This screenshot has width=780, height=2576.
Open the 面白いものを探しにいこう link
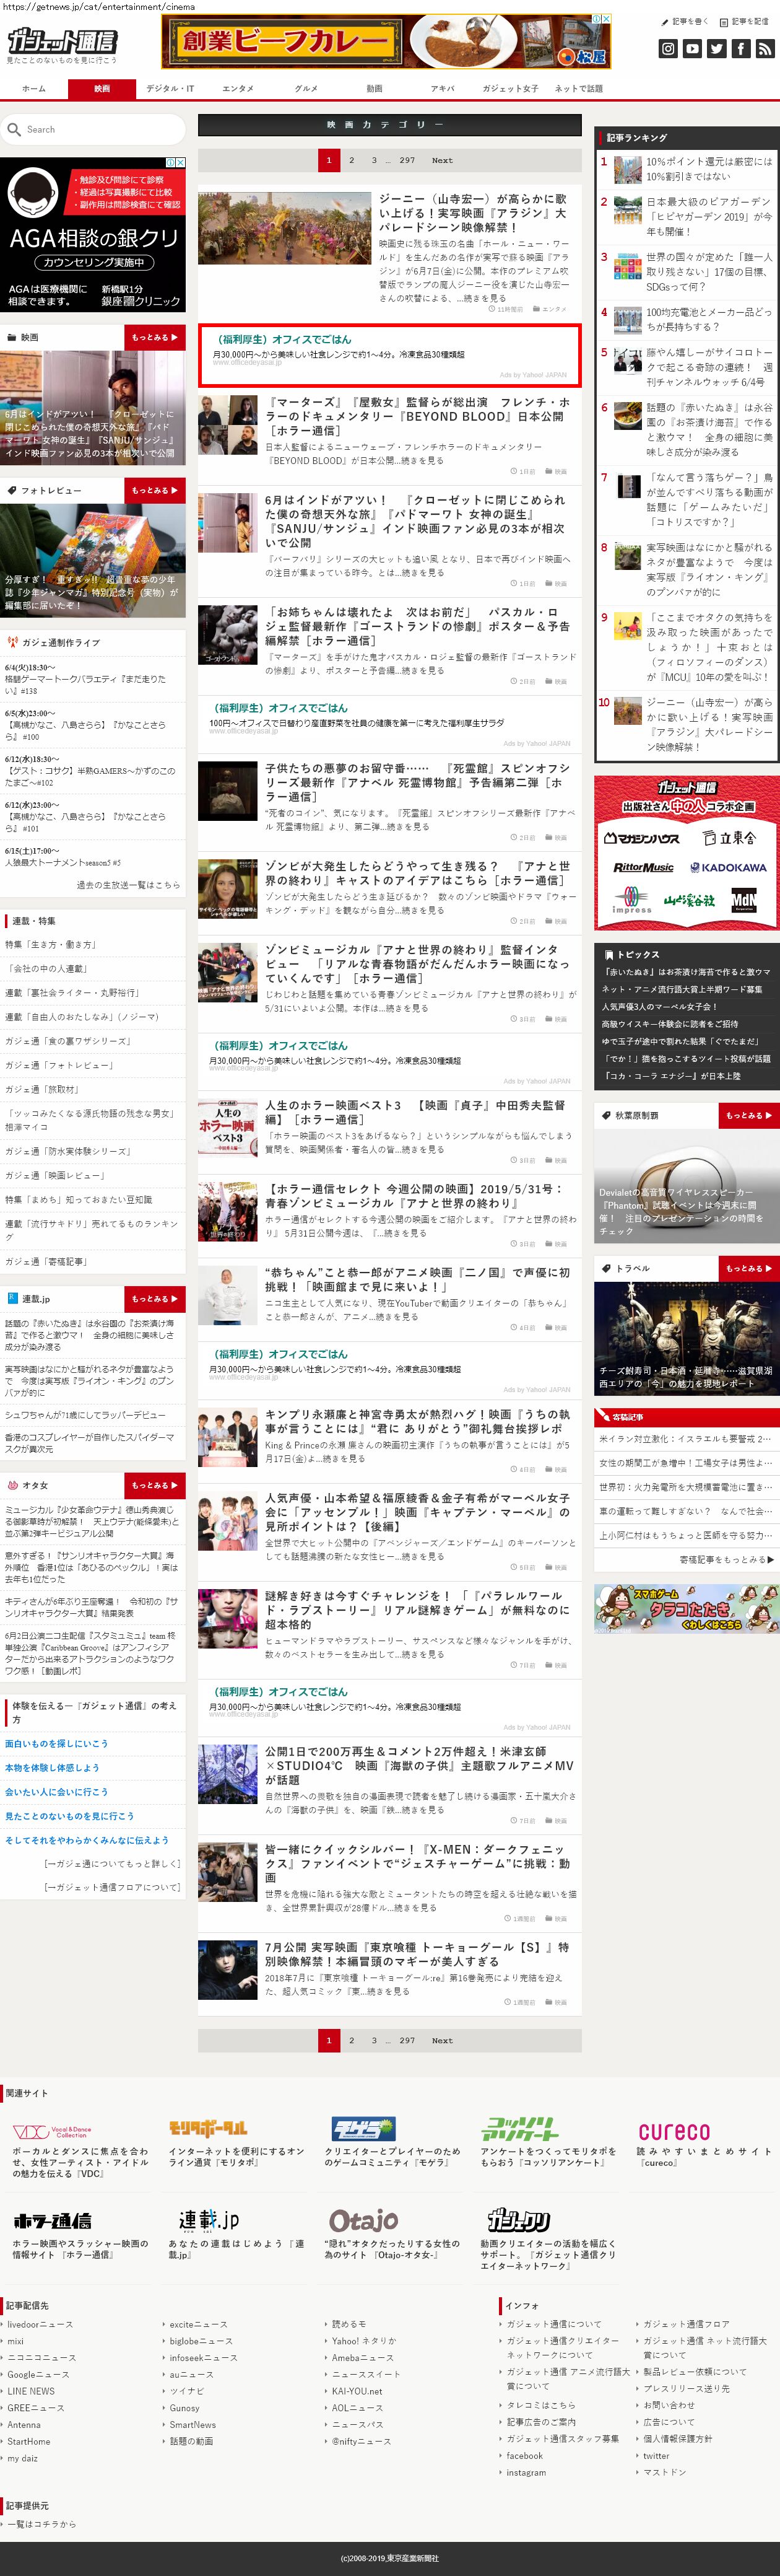(x=56, y=1744)
